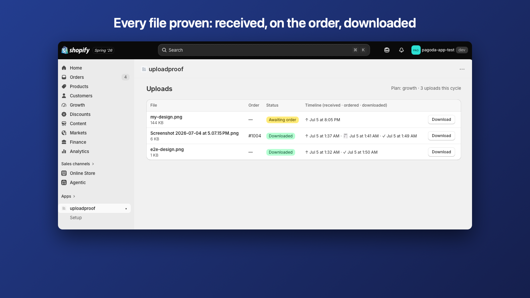The width and height of the screenshot is (530, 298).
Task: Click the Uploads heading
Action: click(159, 89)
